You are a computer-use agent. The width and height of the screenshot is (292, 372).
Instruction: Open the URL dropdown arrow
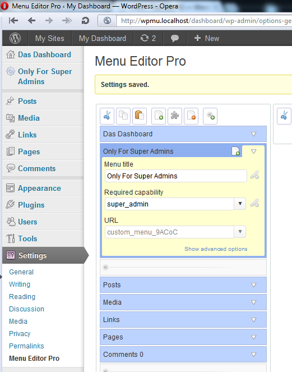click(x=240, y=232)
